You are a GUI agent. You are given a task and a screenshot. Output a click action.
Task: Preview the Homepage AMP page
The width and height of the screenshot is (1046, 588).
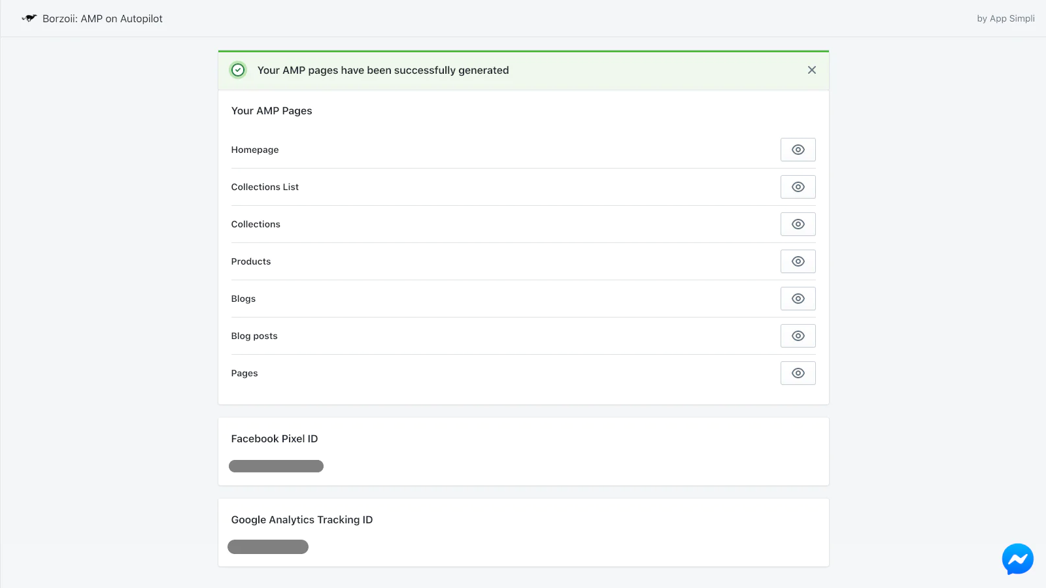pyautogui.click(x=798, y=150)
